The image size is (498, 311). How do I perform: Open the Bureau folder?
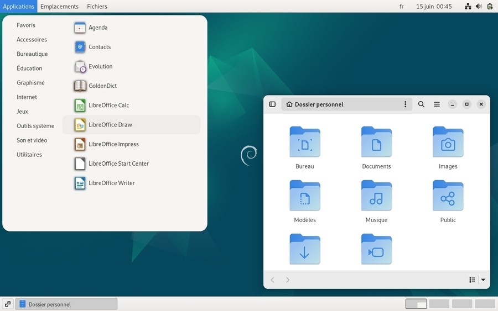(304, 147)
